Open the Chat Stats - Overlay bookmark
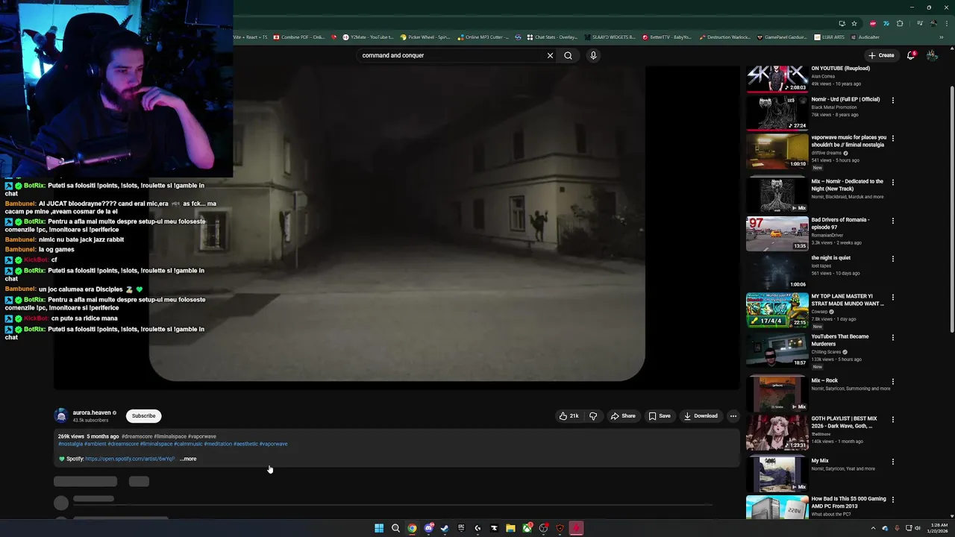This screenshot has width=955, height=537. click(x=552, y=37)
